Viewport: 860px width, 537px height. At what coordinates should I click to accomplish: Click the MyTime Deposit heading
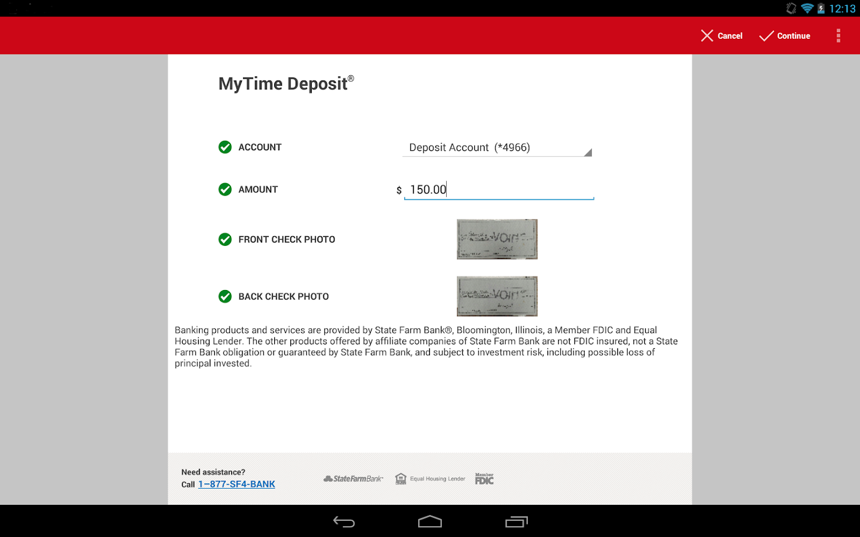[x=286, y=83]
